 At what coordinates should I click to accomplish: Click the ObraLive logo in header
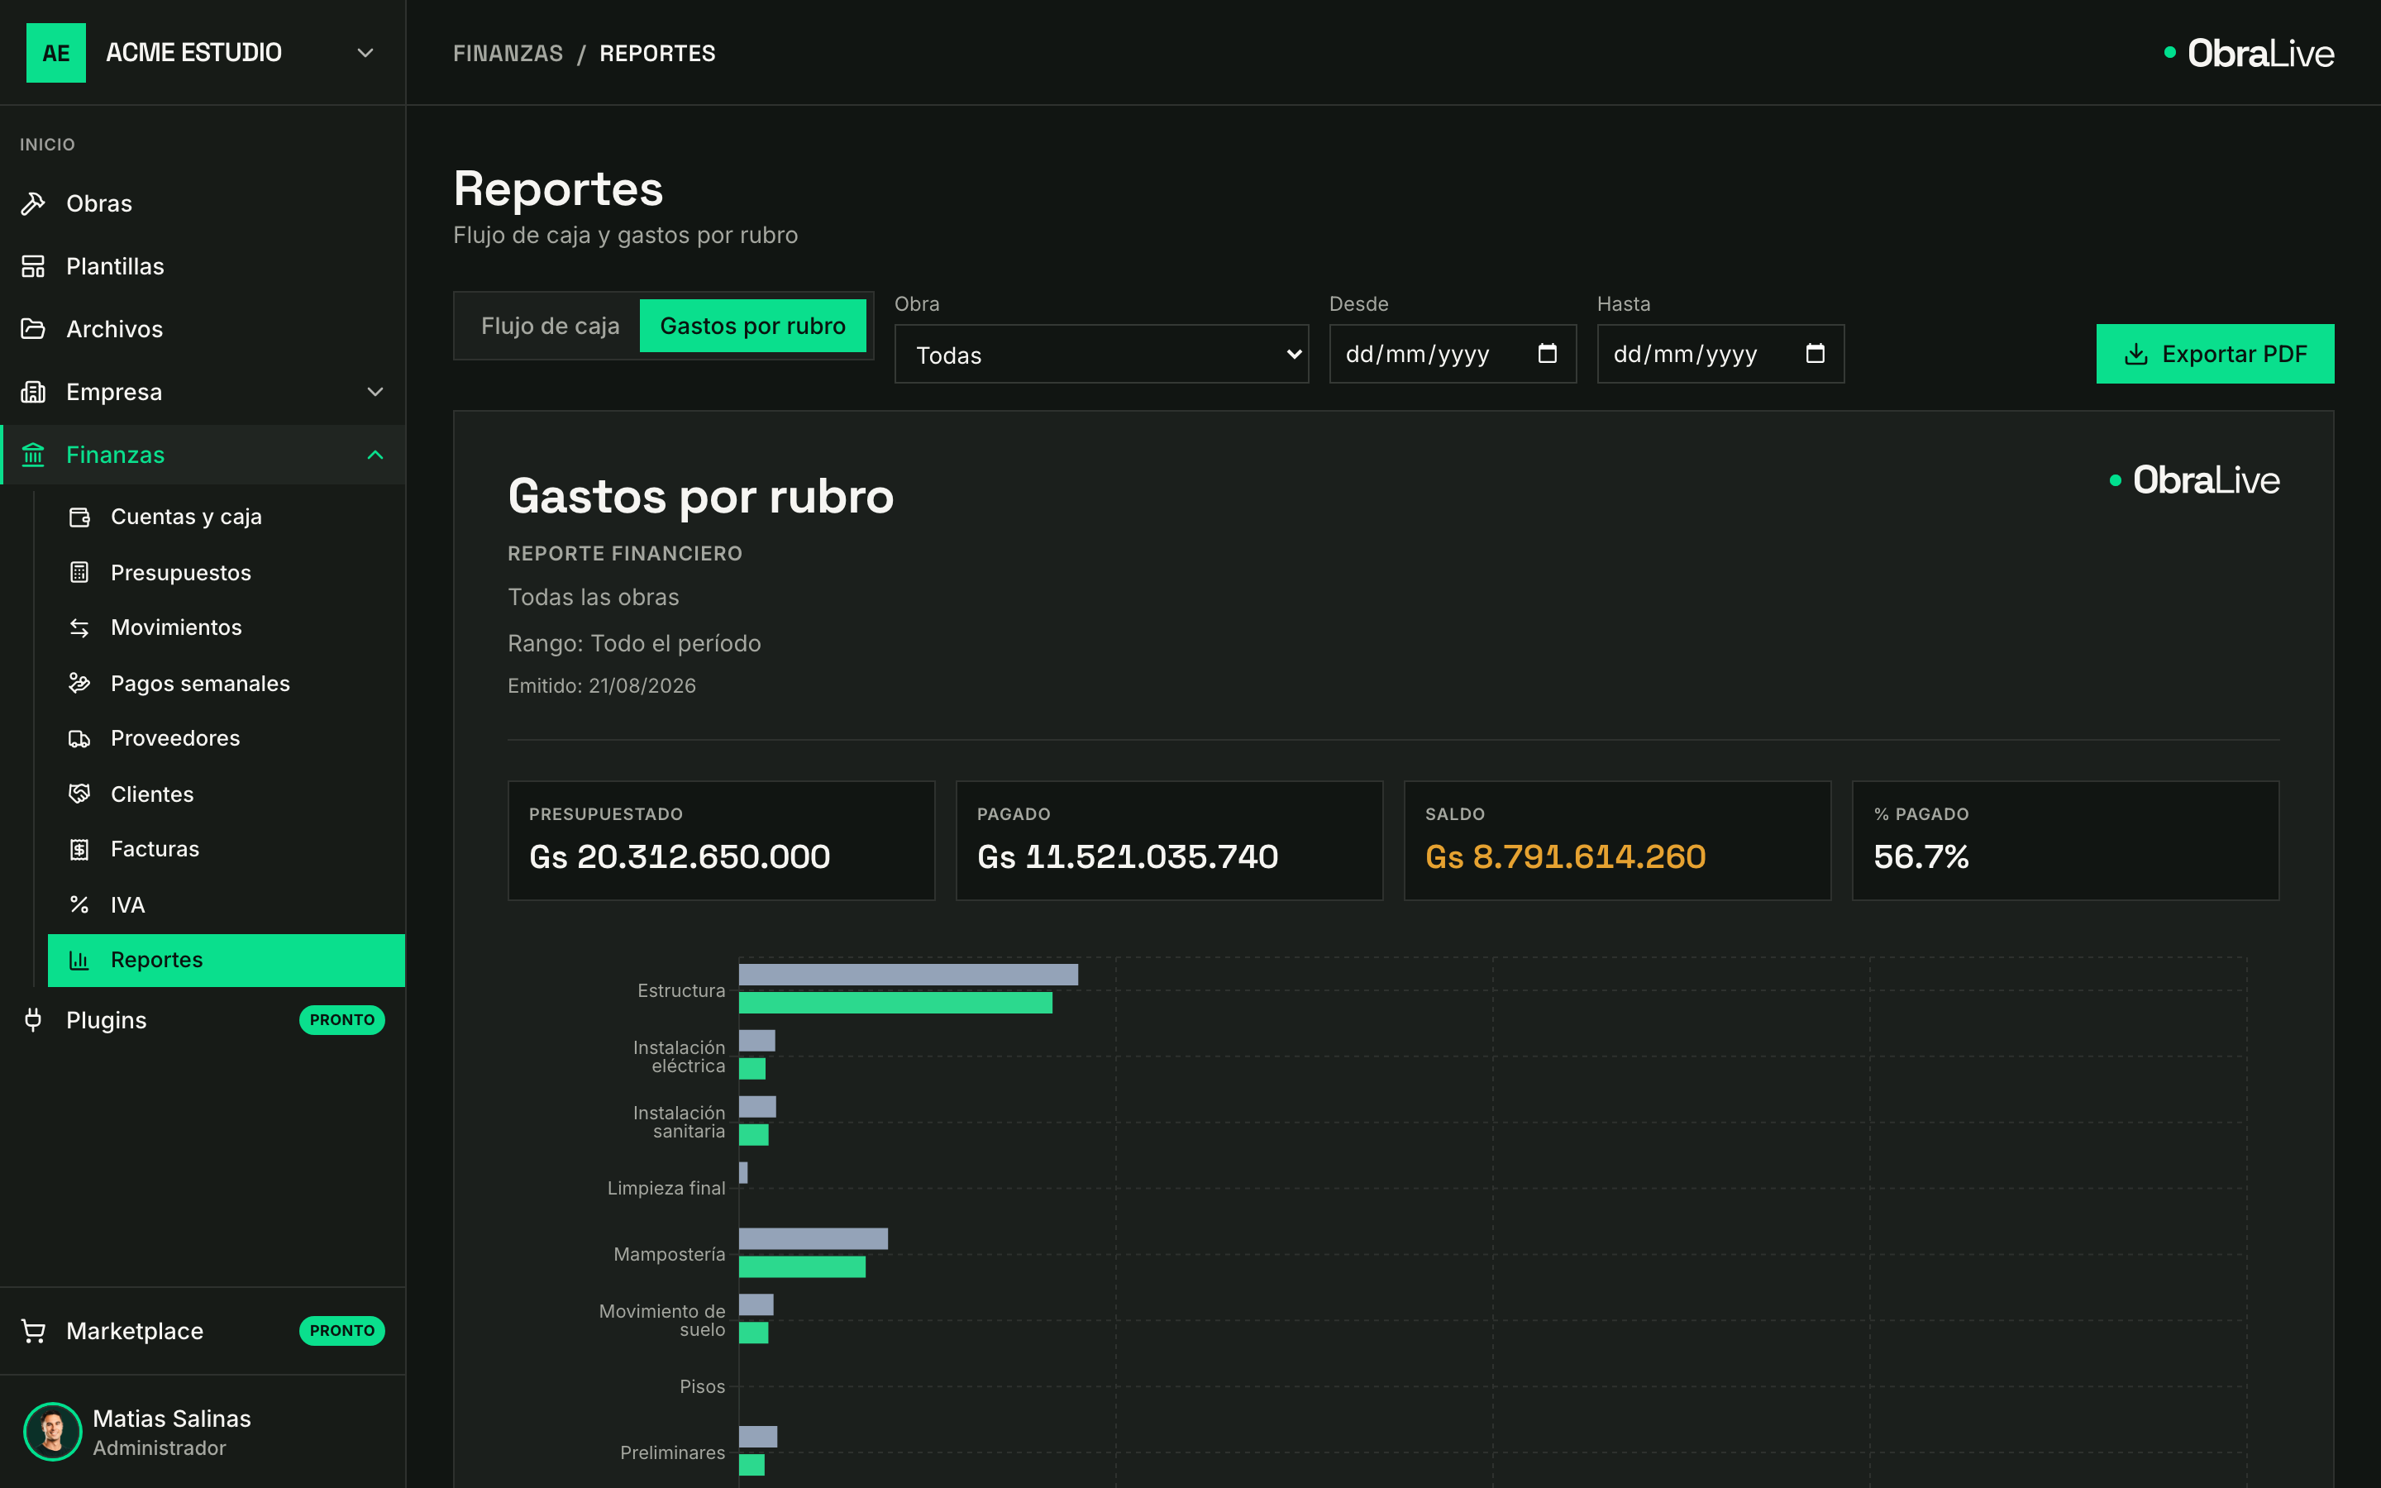click(2250, 53)
